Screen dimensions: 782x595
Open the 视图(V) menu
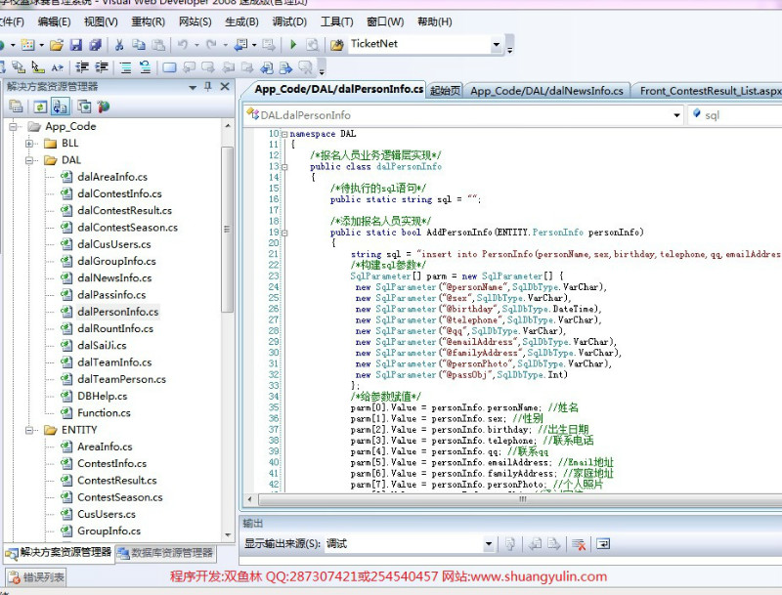tap(101, 21)
